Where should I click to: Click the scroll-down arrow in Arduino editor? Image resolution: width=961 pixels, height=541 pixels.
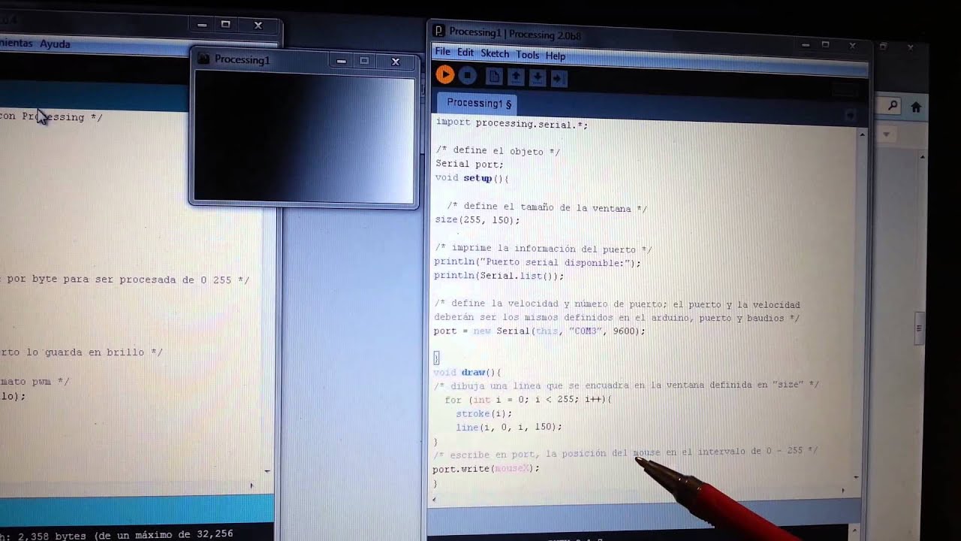pos(267,471)
